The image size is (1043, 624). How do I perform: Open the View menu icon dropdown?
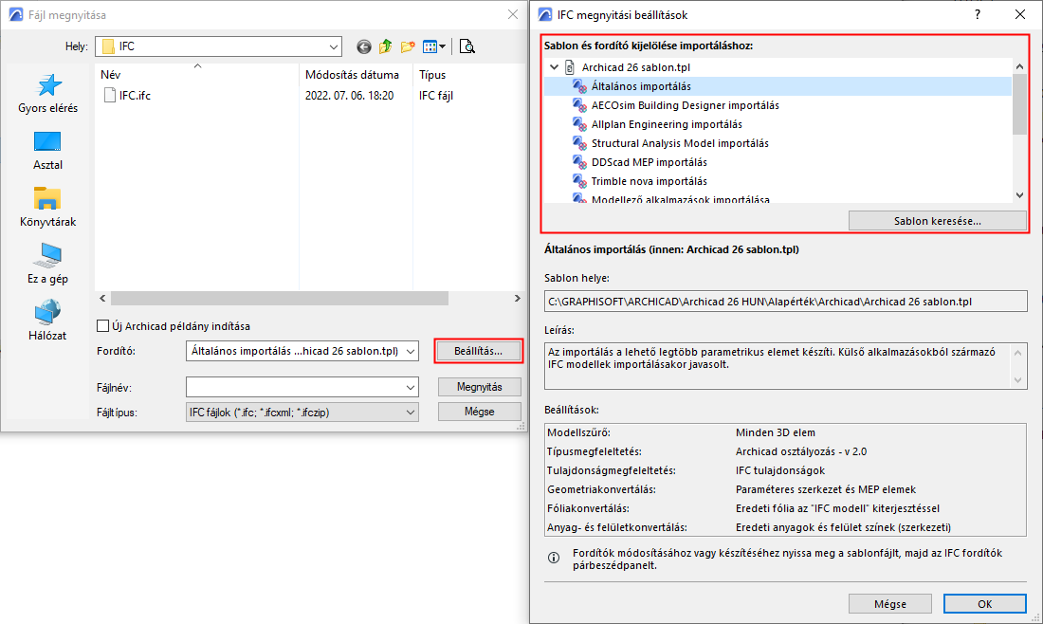434,46
